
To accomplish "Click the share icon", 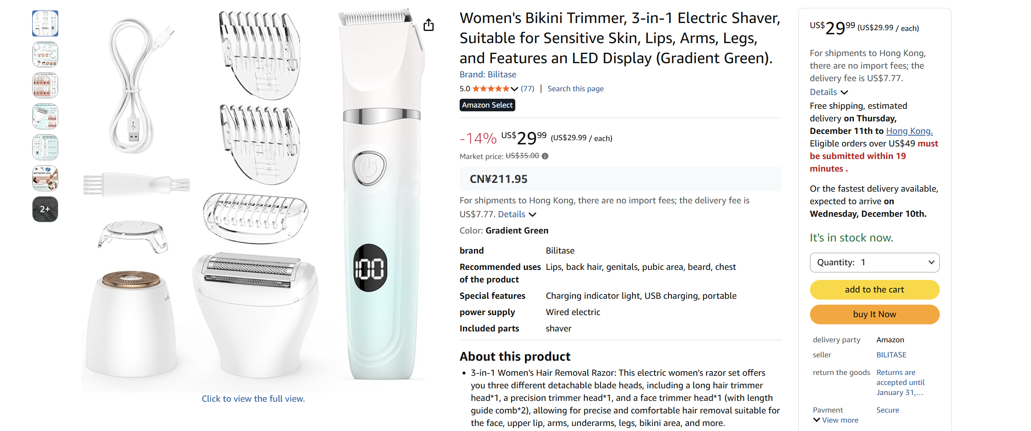I will pyautogui.click(x=428, y=25).
